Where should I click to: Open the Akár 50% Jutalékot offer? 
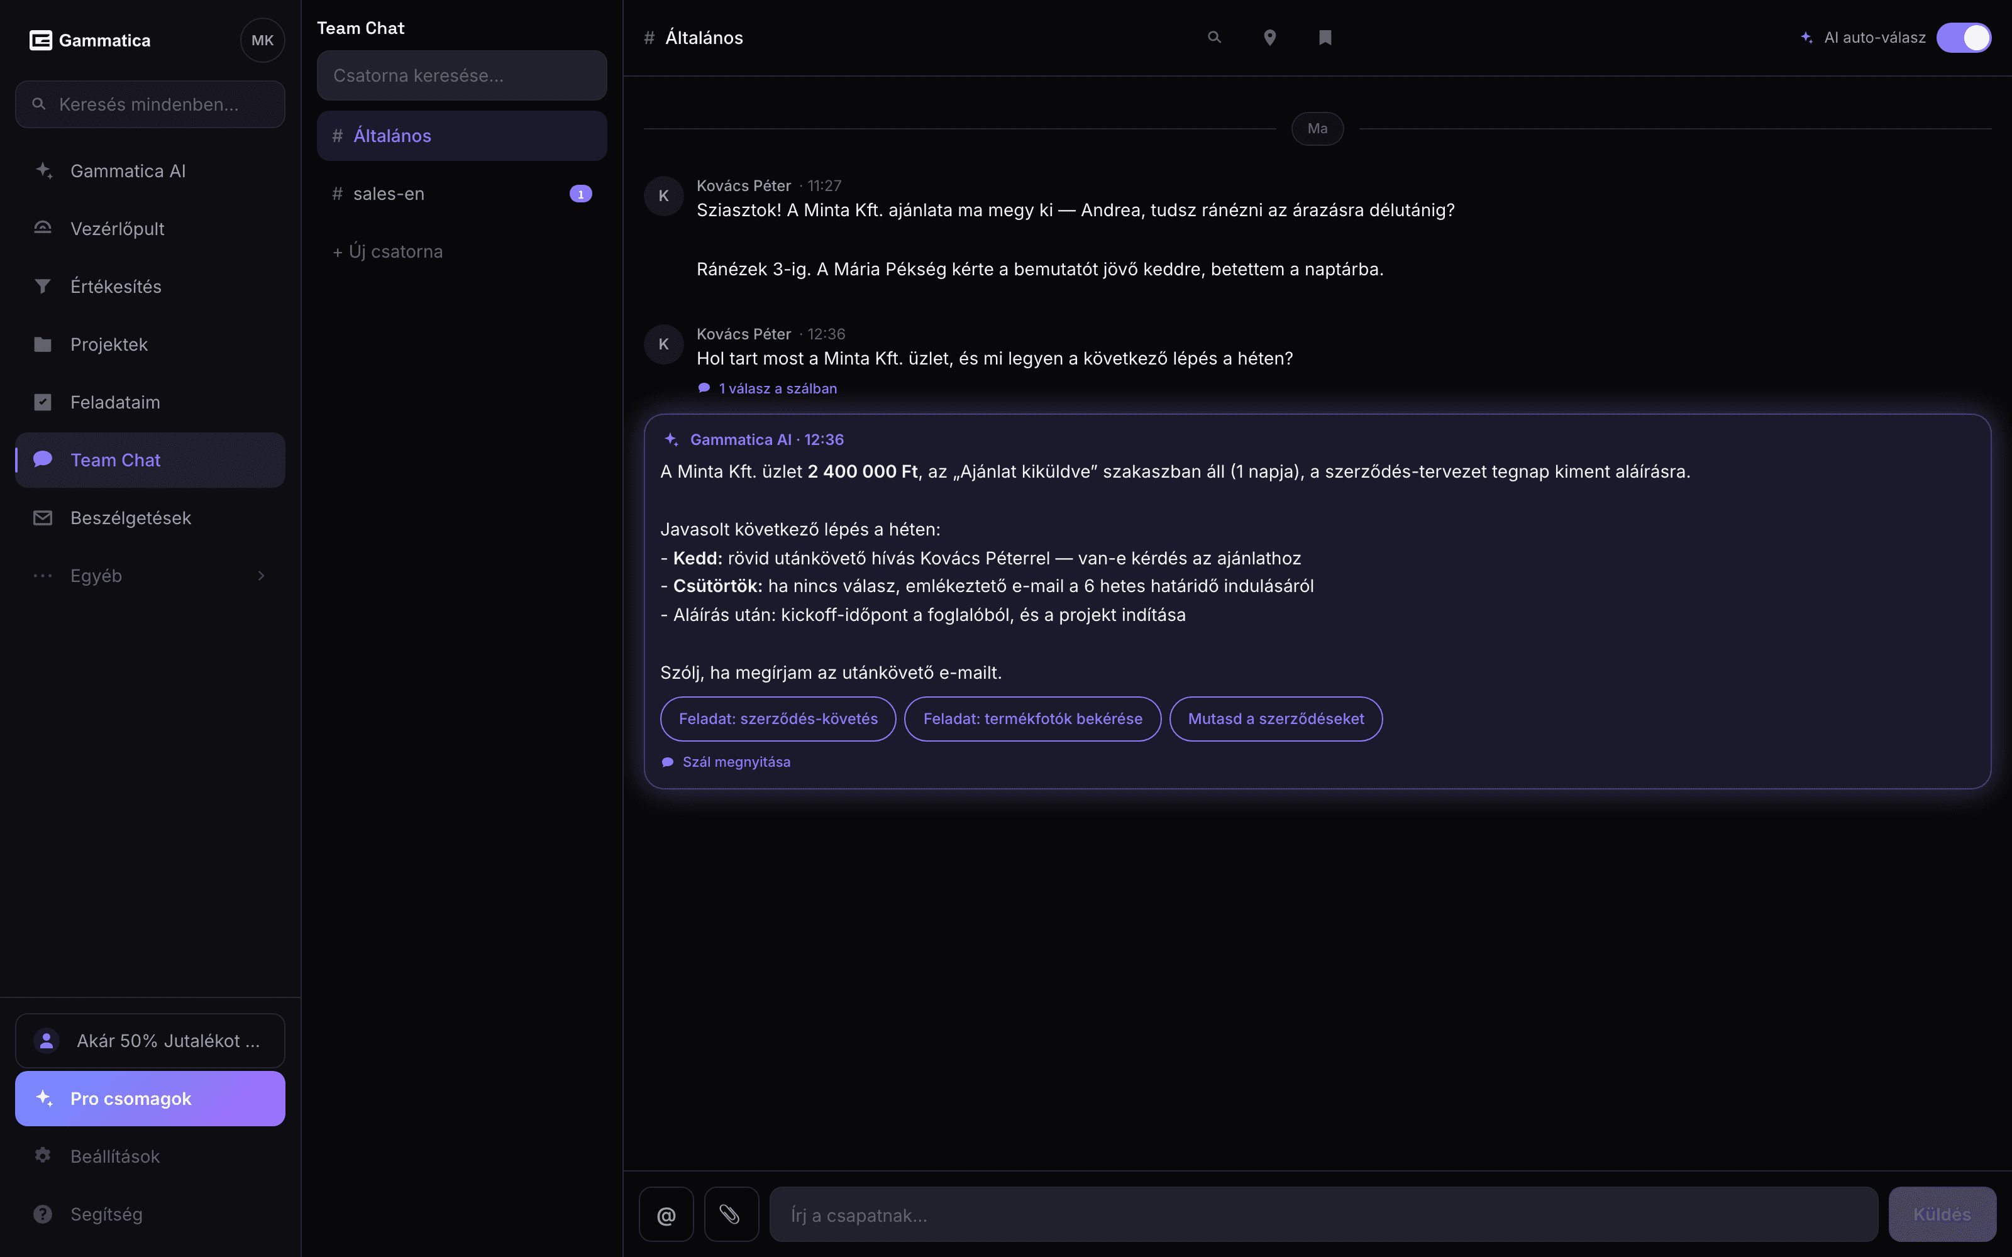click(150, 1041)
